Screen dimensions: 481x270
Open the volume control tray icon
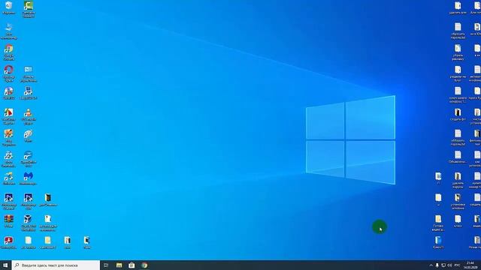tap(449, 265)
